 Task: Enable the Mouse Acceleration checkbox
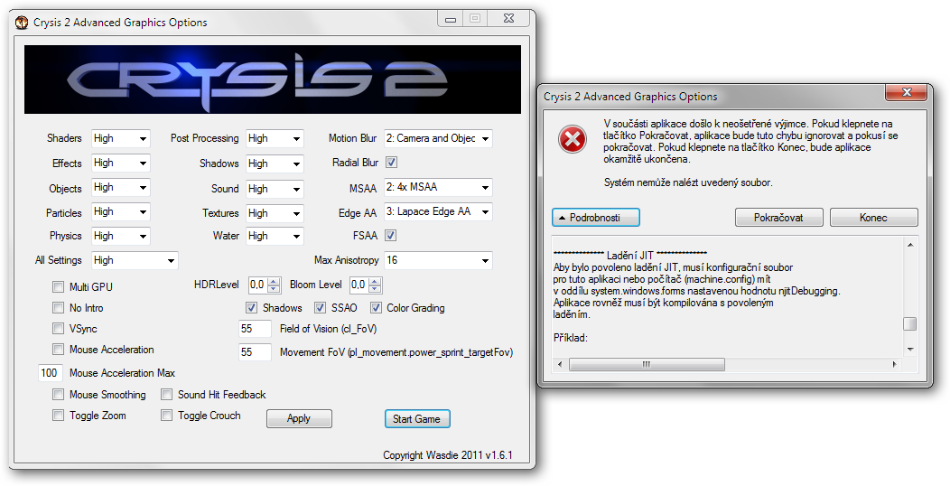pyautogui.click(x=58, y=349)
